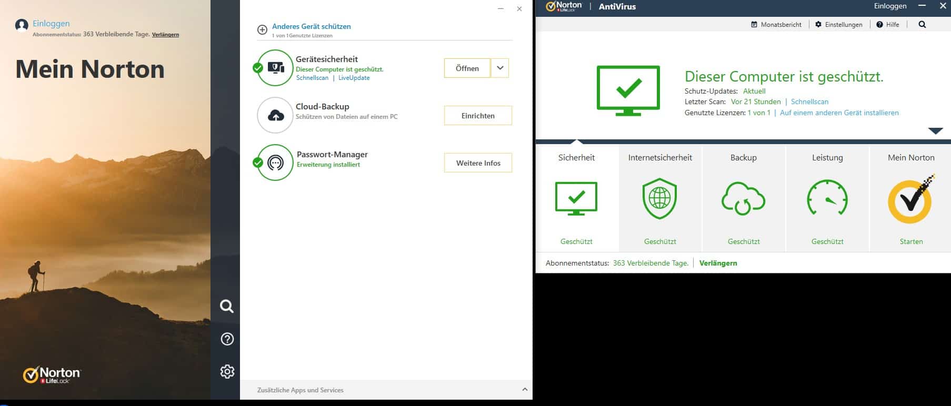Viewport: 951px width, 406px height.
Task: Click Einloggen in AntiVirus title bar
Action: pos(890,6)
